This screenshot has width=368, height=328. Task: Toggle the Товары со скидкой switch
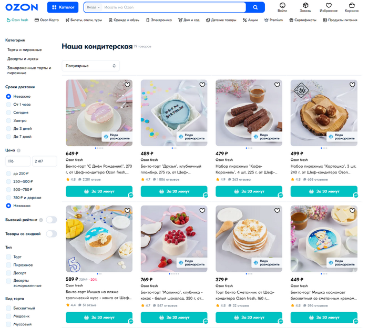(x=52, y=234)
